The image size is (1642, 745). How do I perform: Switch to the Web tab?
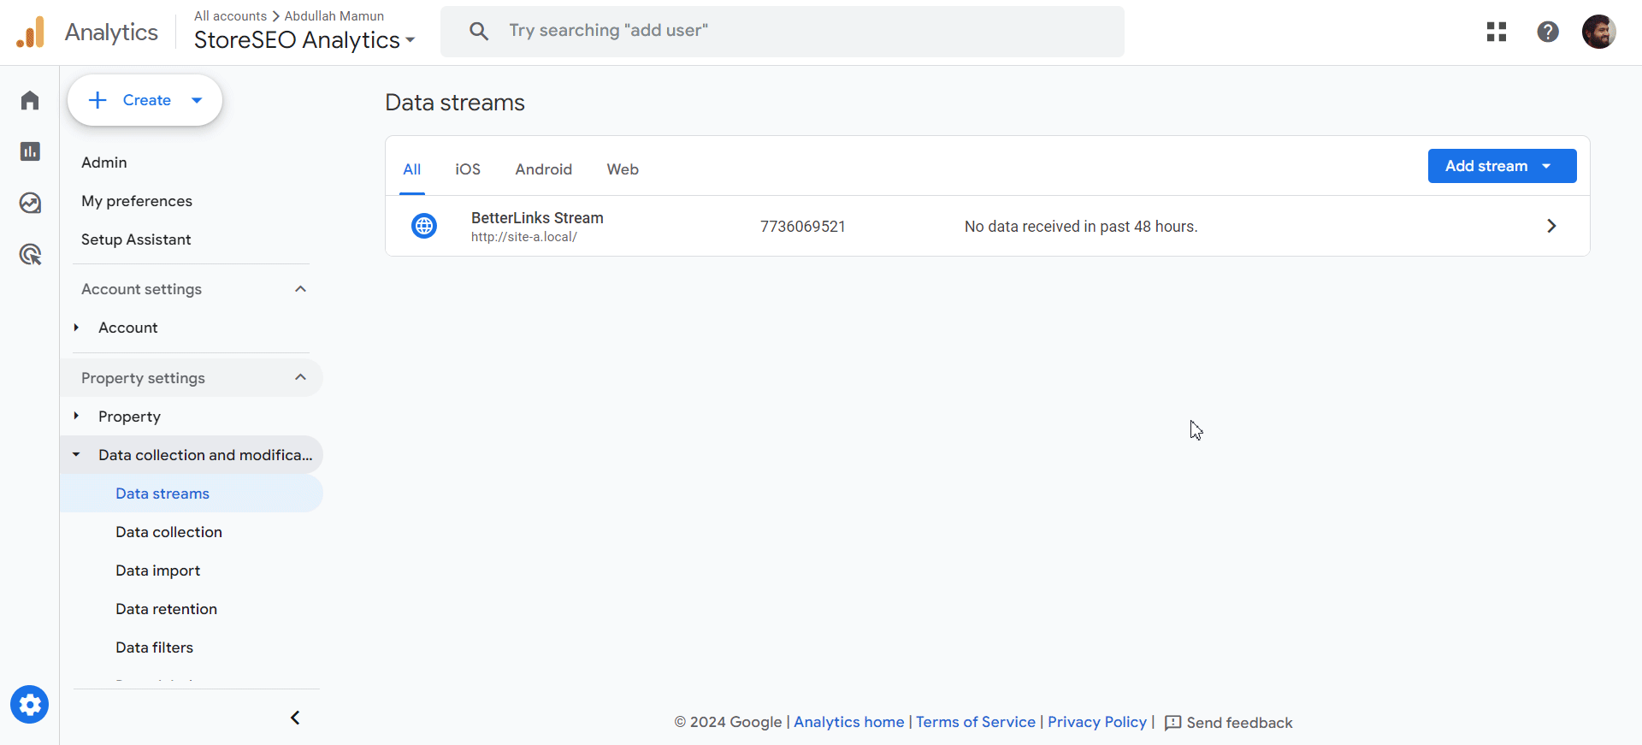point(623,169)
